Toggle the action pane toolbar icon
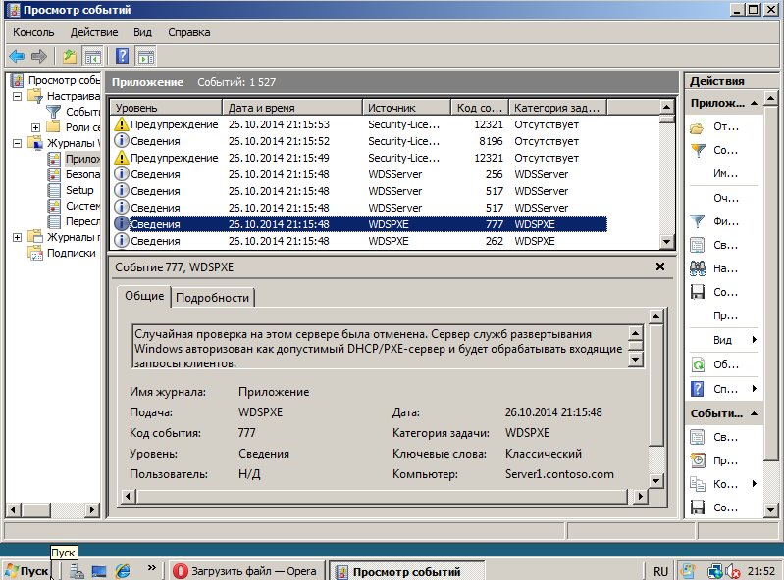The height and width of the screenshot is (580, 784). click(x=145, y=57)
